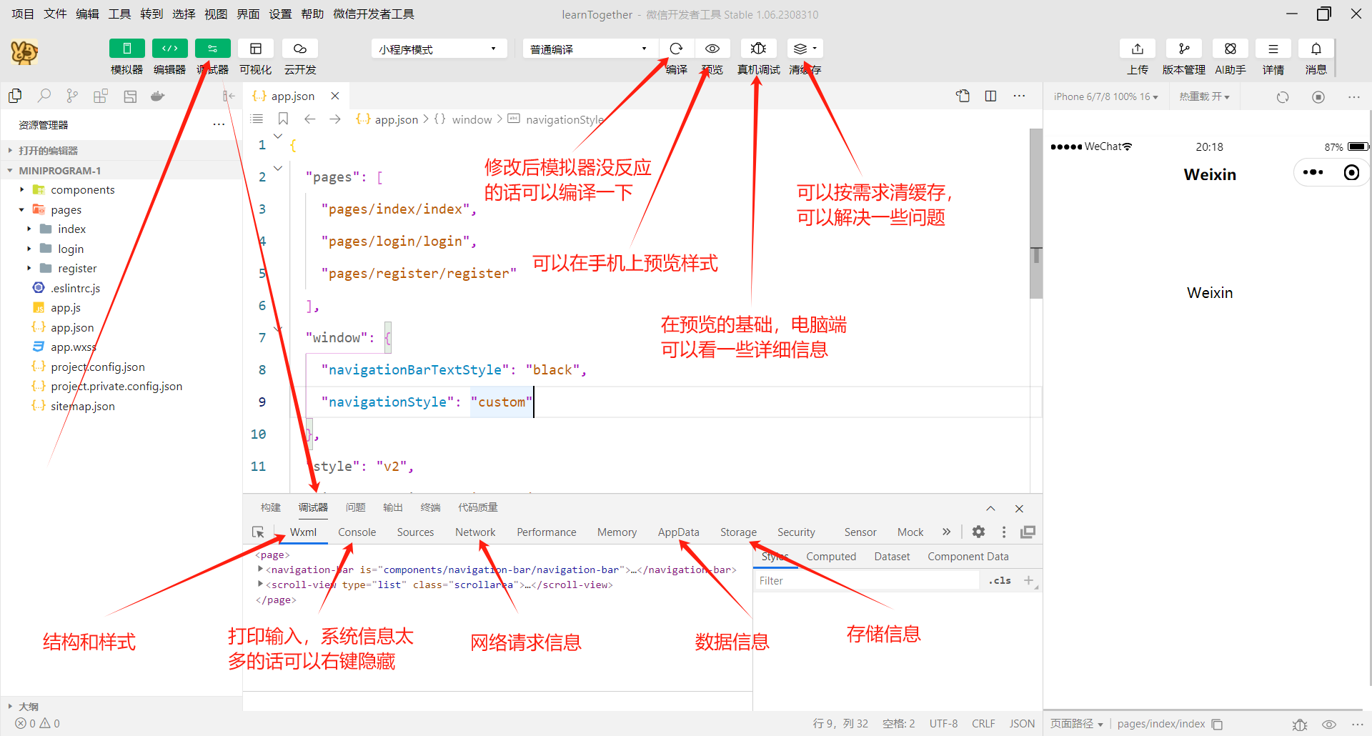Screen dimensions: 1372x736
Task: Open the 热重载 hot reload dropdown
Action: point(1204,96)
